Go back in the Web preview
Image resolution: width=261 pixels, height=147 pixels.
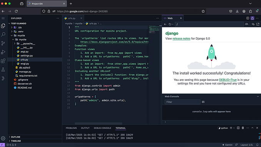coord(165,24)
